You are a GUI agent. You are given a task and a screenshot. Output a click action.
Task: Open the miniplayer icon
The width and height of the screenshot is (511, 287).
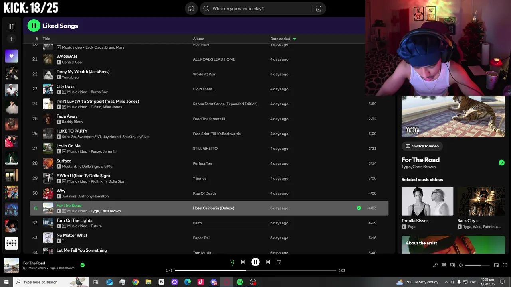coord(496,265)
